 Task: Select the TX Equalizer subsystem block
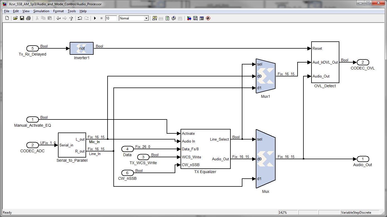coord(206,149)
